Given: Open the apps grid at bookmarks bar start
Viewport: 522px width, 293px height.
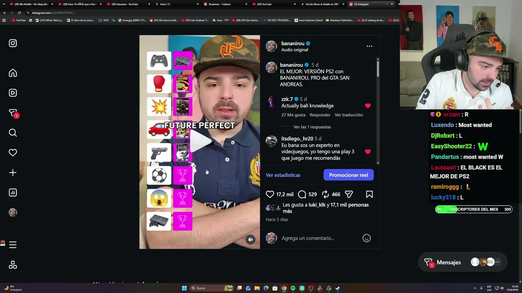Looking at the screenshot, I should pyautogui.click(x=4, y=20).
